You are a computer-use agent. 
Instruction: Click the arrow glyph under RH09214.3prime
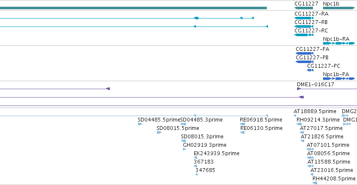299,124
